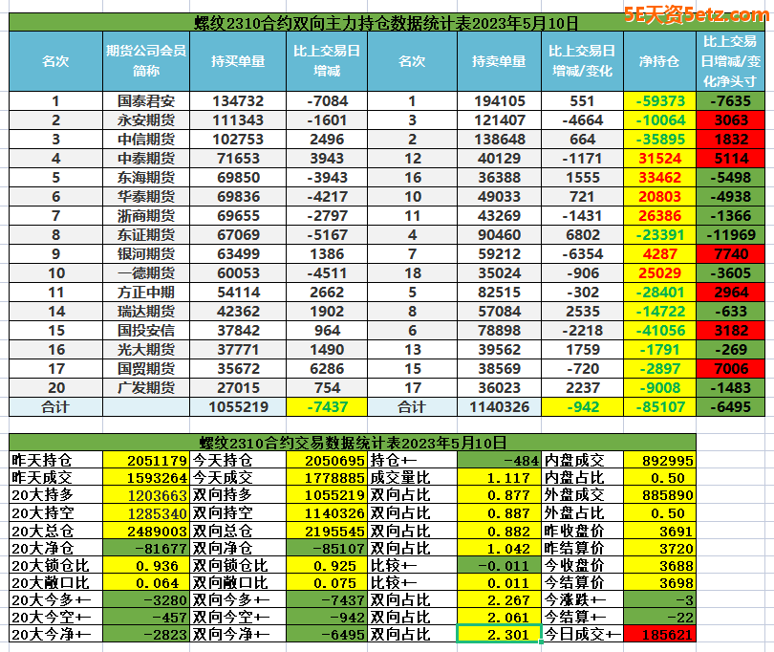Viewport: 774px width, 652px height.
Task: Click today's position value 2050695
Action: pyautogui.click(x=327, y=461)
